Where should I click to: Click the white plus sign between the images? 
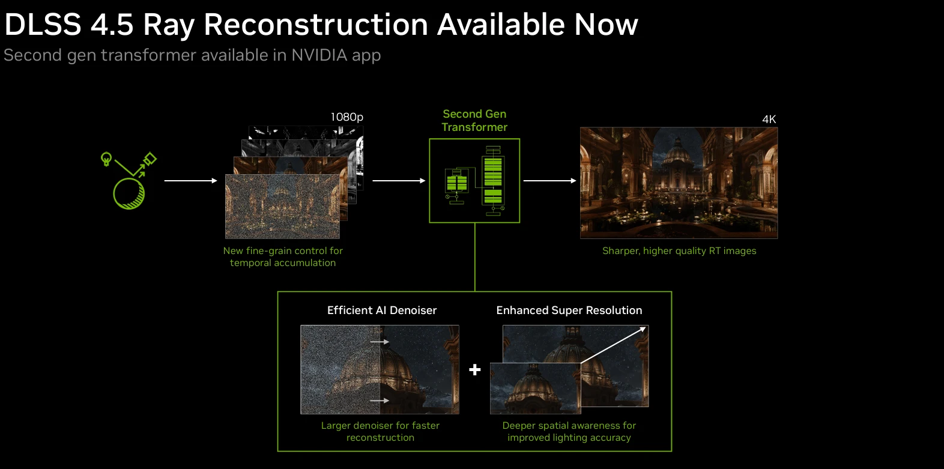click(475, 370)
